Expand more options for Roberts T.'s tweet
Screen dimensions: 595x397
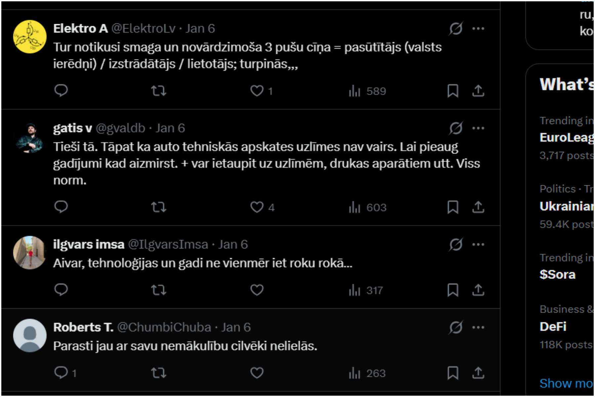pos(478,328)
